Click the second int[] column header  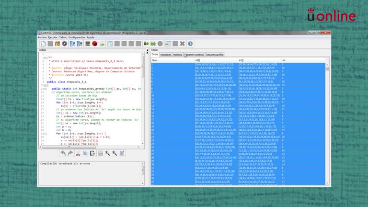coord(259,60)
